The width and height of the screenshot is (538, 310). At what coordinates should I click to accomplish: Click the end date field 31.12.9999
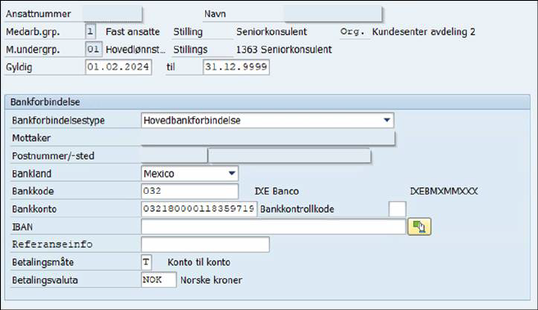236,67
